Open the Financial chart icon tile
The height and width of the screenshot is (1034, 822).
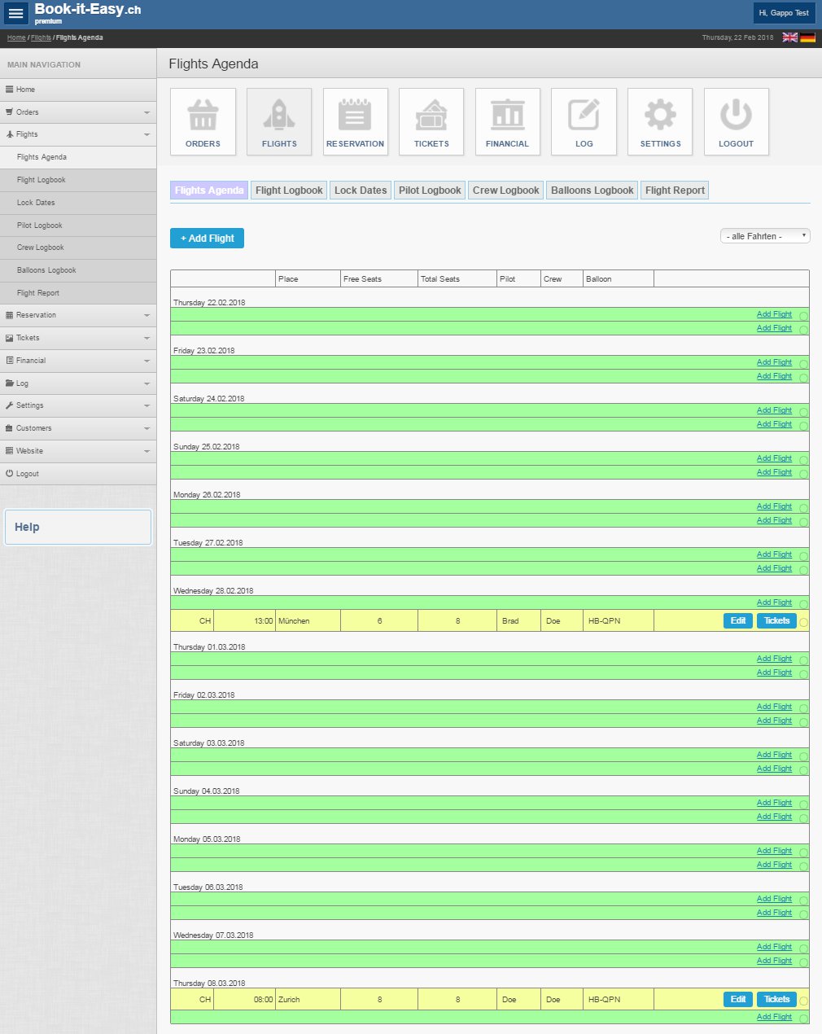tap(507, 122)
